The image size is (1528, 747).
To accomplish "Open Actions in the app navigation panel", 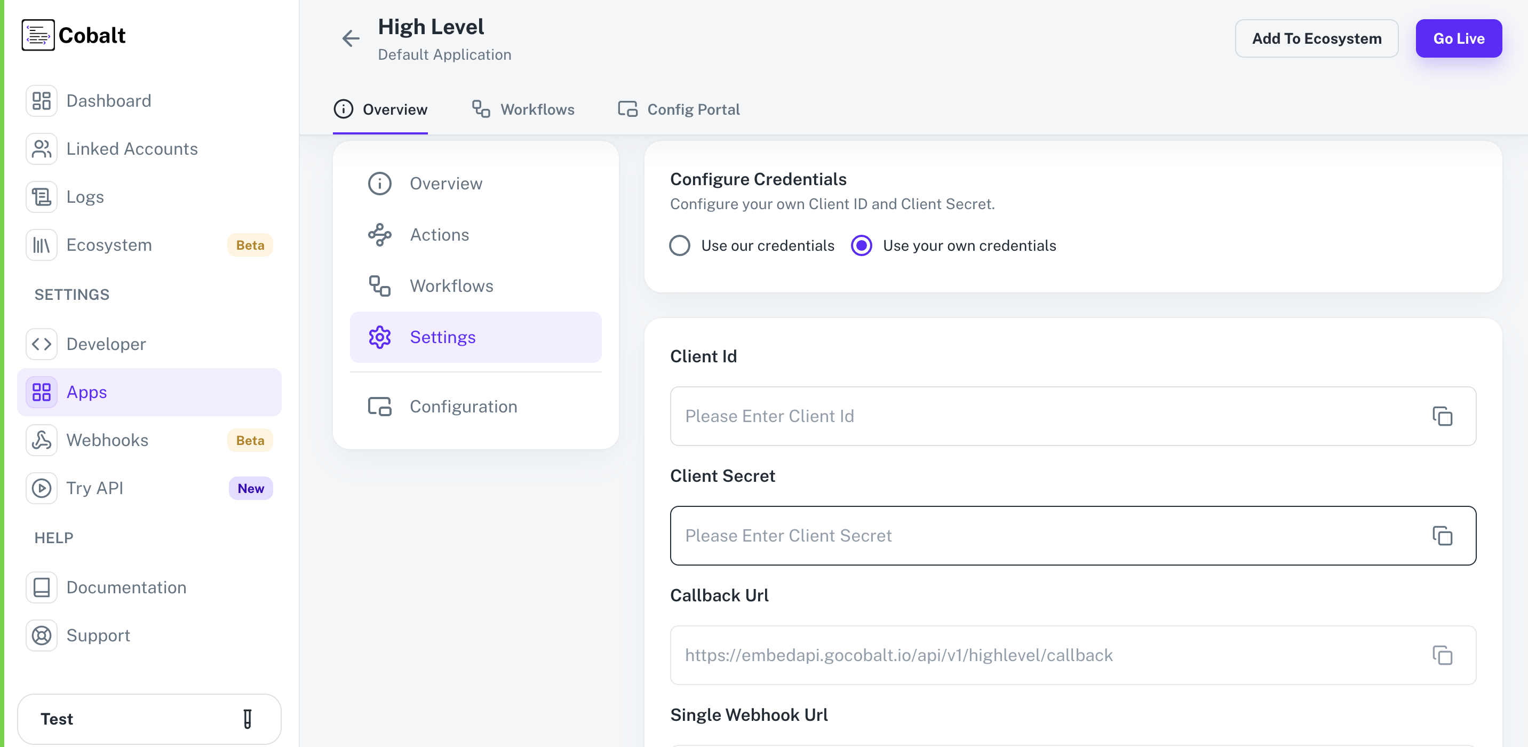I will (x=439, y=234).
